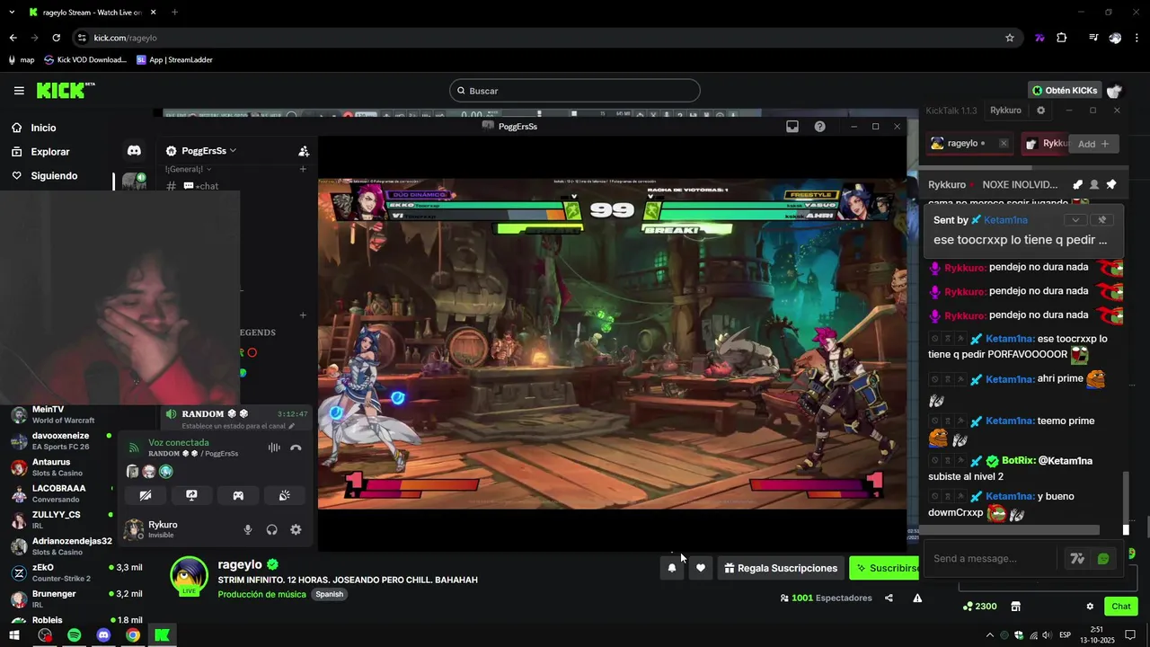Expand the pinned message chevron

(x=1075, y=220)
